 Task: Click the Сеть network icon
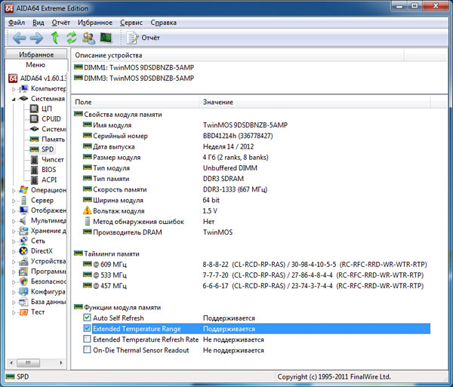[23, 241]
